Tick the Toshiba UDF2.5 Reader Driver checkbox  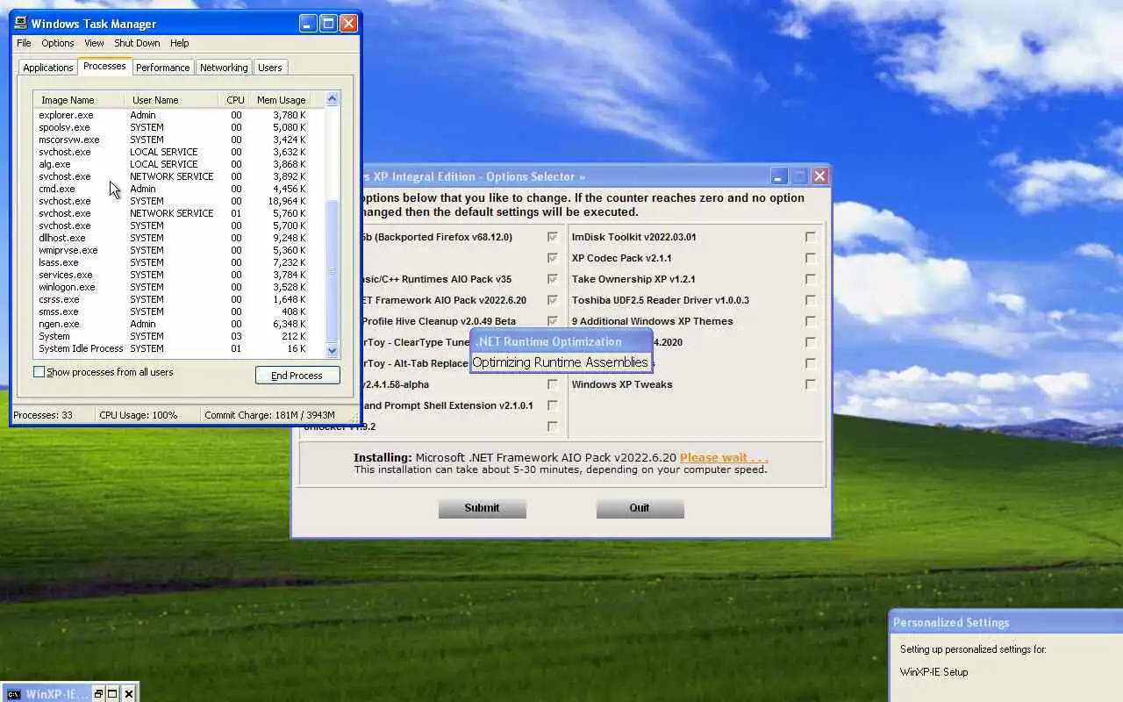point(810,300)
